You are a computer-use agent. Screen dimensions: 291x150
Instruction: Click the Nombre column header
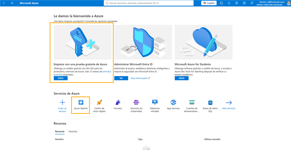pyautogui.click(x=59, y=139)
